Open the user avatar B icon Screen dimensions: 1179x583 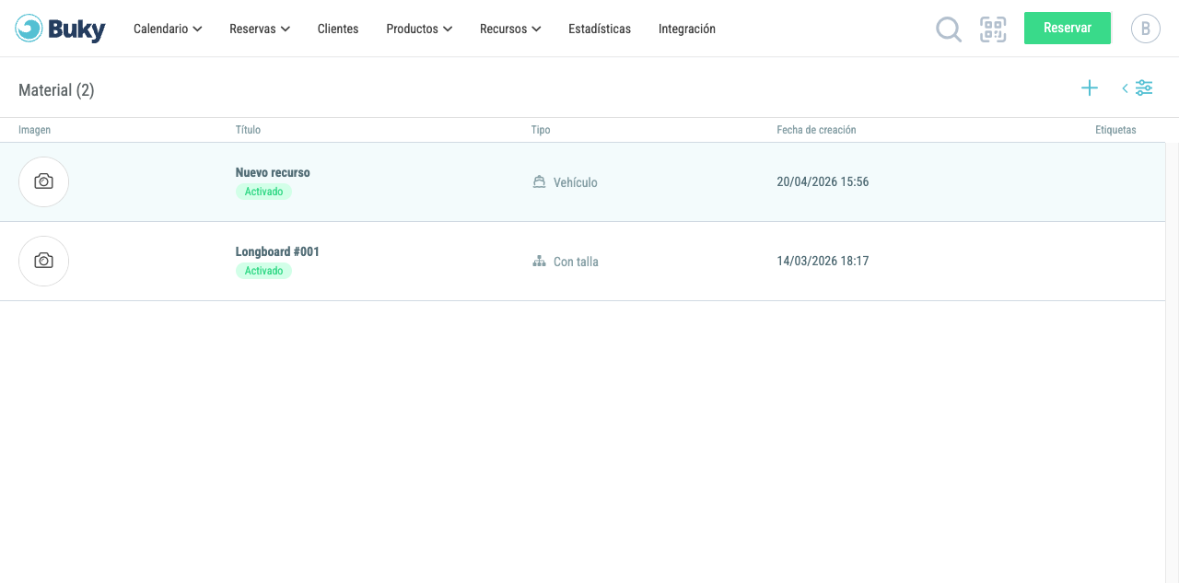coord(1146,29)
